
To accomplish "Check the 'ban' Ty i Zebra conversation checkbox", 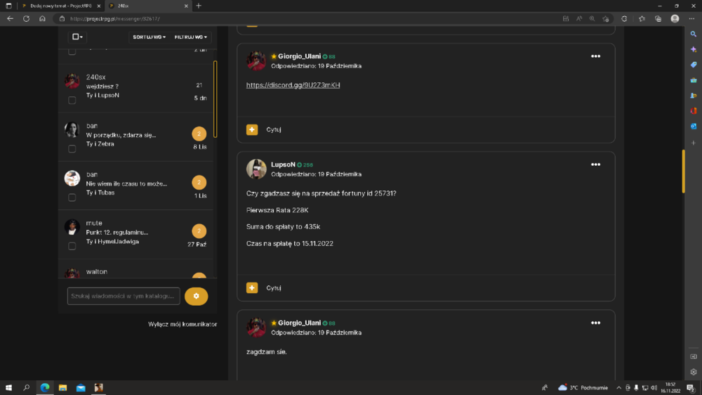I will (72, 149).
